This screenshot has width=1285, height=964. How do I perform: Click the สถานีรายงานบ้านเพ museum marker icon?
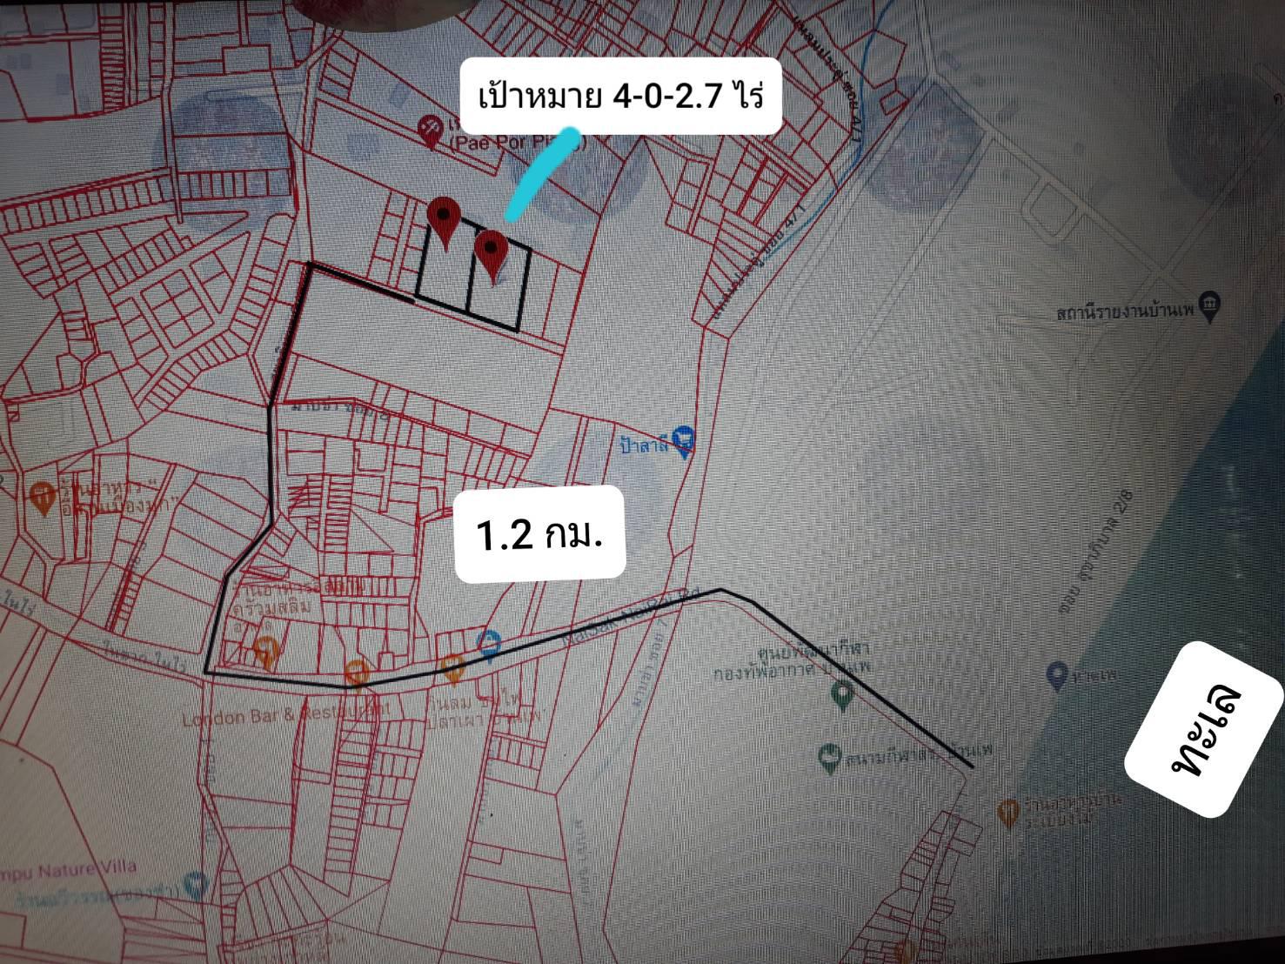[x=1210, y=304]
